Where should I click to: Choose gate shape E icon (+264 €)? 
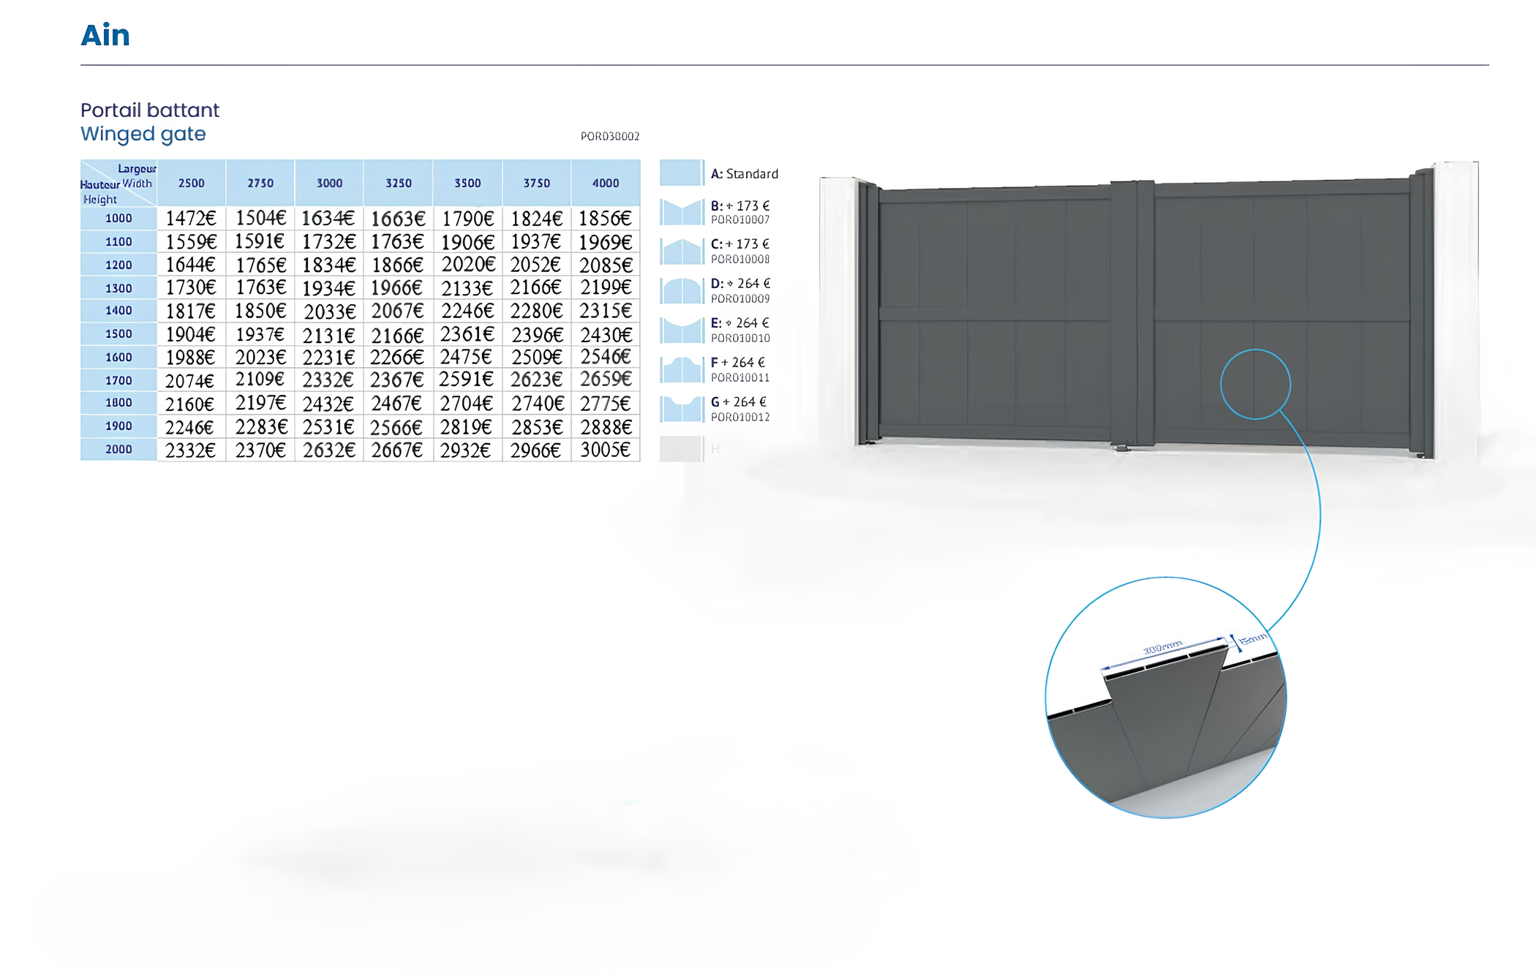point(681,331)
